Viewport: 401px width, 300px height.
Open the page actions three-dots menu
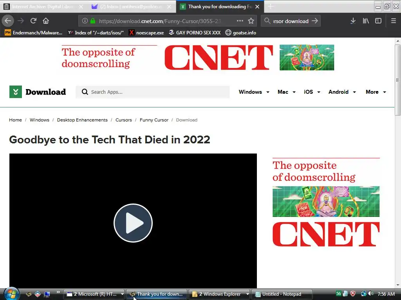[240, 21]
